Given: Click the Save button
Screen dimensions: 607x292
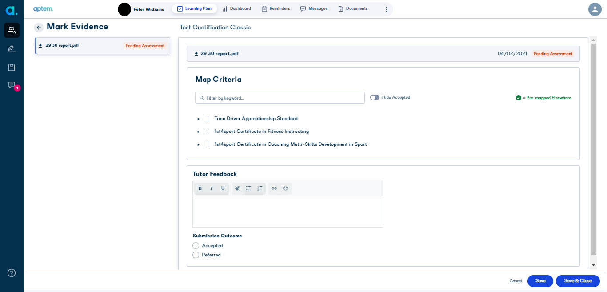Looking at the screenshot, I should (x=540, y=281).
